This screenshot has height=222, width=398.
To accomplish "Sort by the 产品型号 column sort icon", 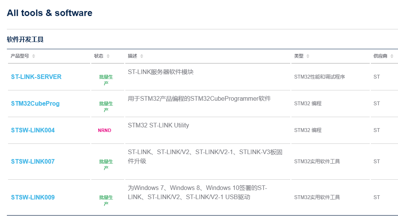I will [x=34, y=56].
